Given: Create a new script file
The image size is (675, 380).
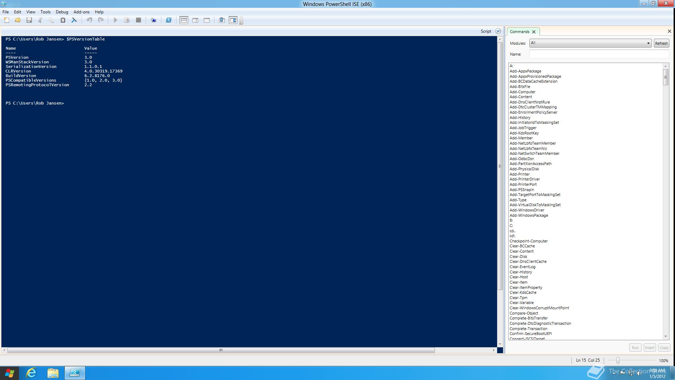Looking at the screenshot, I should 7,20.
